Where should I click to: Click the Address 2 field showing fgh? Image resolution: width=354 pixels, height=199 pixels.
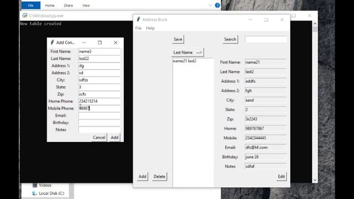pos(265,91)
